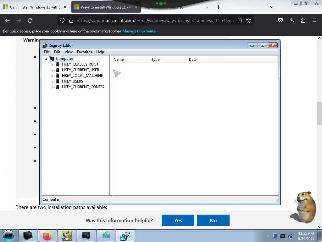Click the site security padlock icon
Screen dimensions: 322x242
click(x=71, y=20)
